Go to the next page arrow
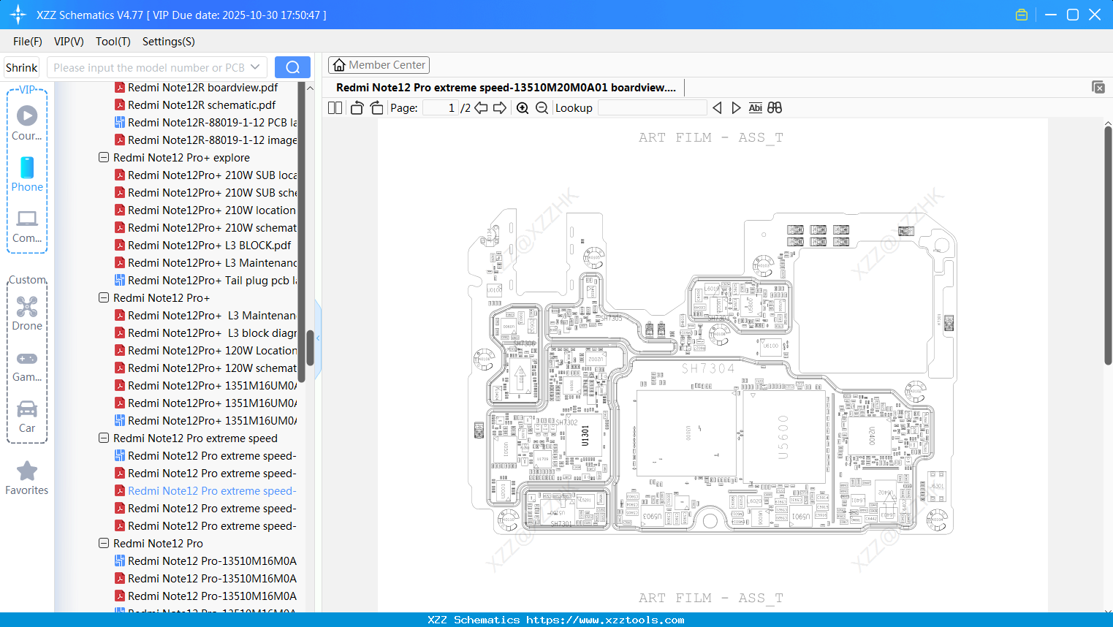 [500, 107]
